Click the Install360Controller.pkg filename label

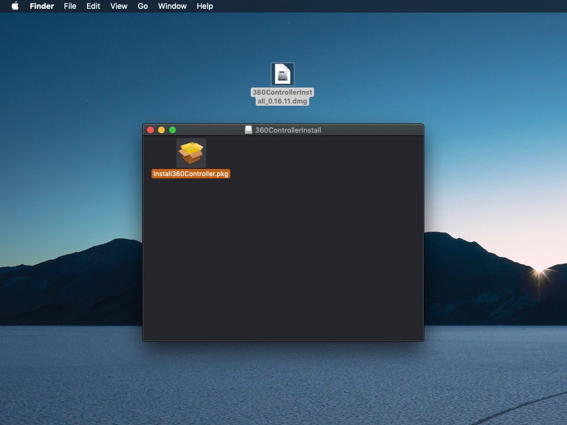point(191,173)
